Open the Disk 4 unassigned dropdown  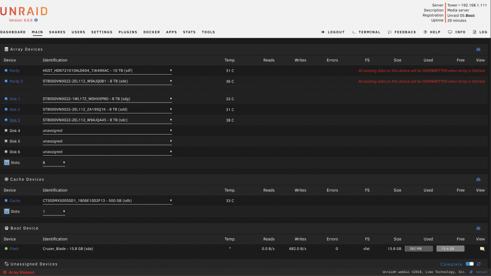point(107,131)
